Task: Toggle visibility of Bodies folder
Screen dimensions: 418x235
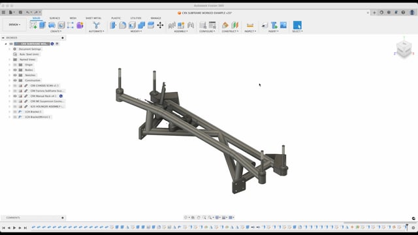Action: tap(15, 70)
